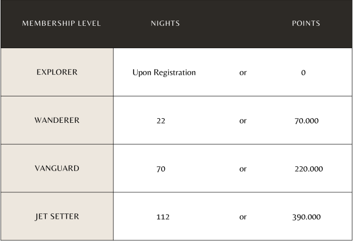Click the 'or' text in Vanguard row

(243, 169)
